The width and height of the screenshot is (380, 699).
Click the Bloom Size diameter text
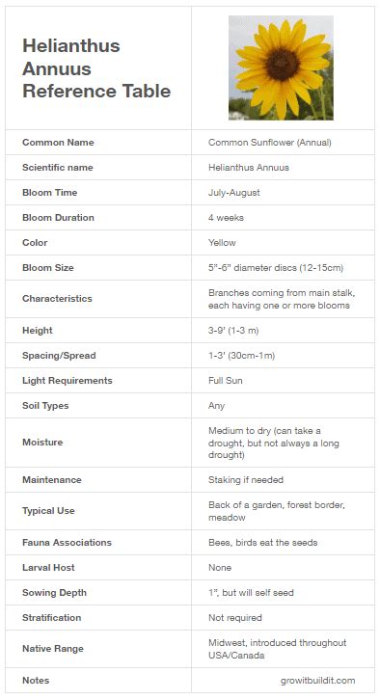[x=276, y=268]
